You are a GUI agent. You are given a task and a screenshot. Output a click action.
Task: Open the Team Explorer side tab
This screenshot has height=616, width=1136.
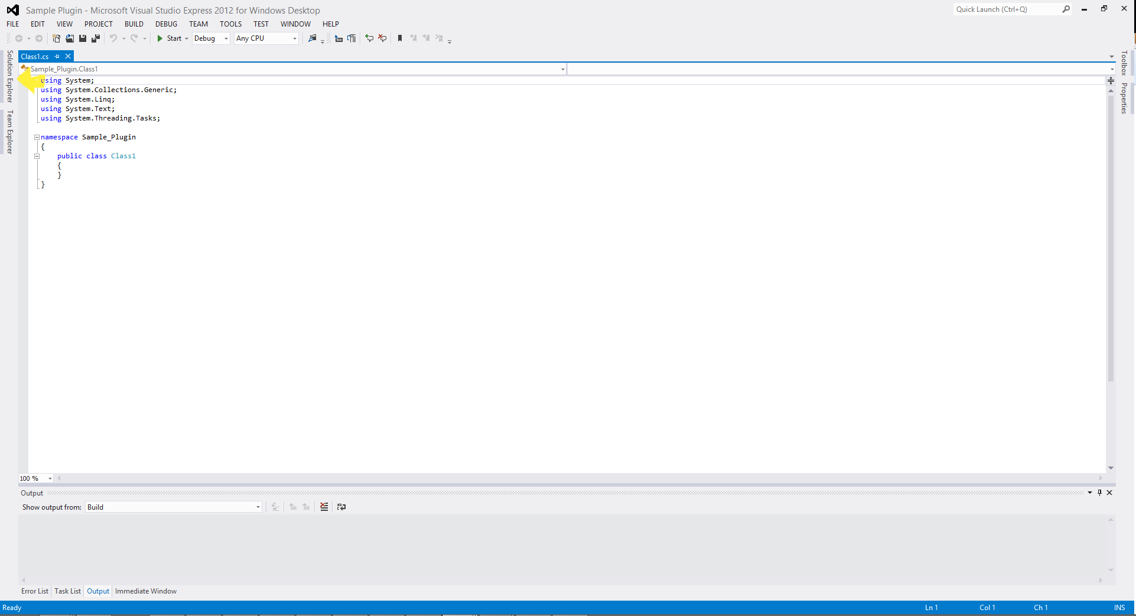[x=9, y=132]
